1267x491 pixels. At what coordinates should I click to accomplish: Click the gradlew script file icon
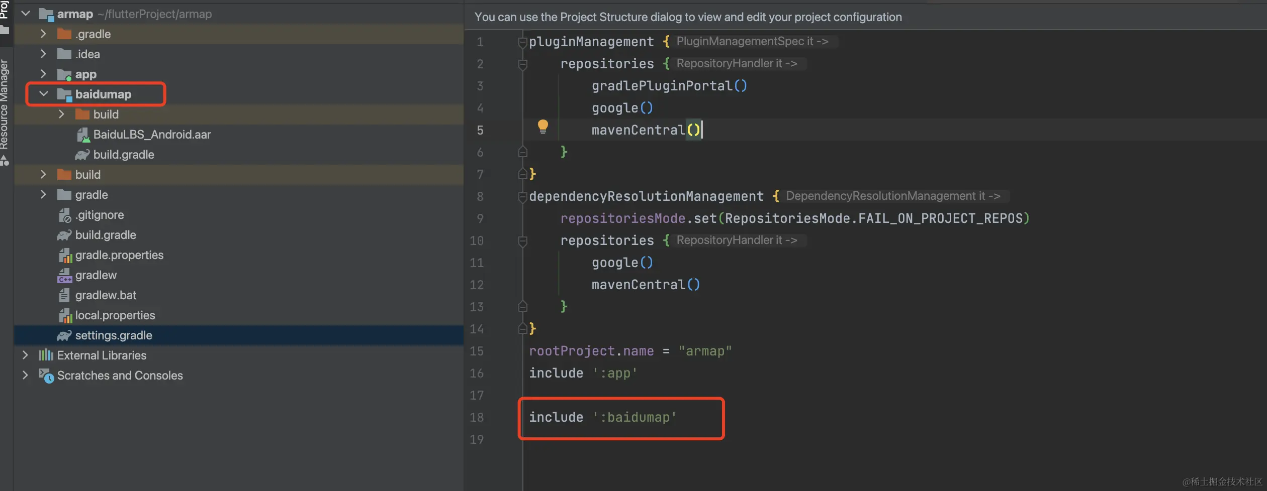coord(64,275)
